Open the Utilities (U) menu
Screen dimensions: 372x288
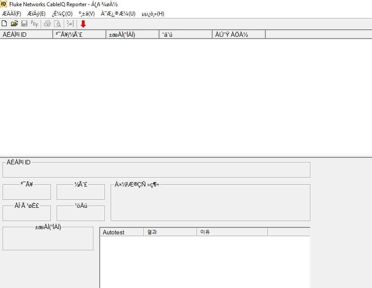(118, 14)
